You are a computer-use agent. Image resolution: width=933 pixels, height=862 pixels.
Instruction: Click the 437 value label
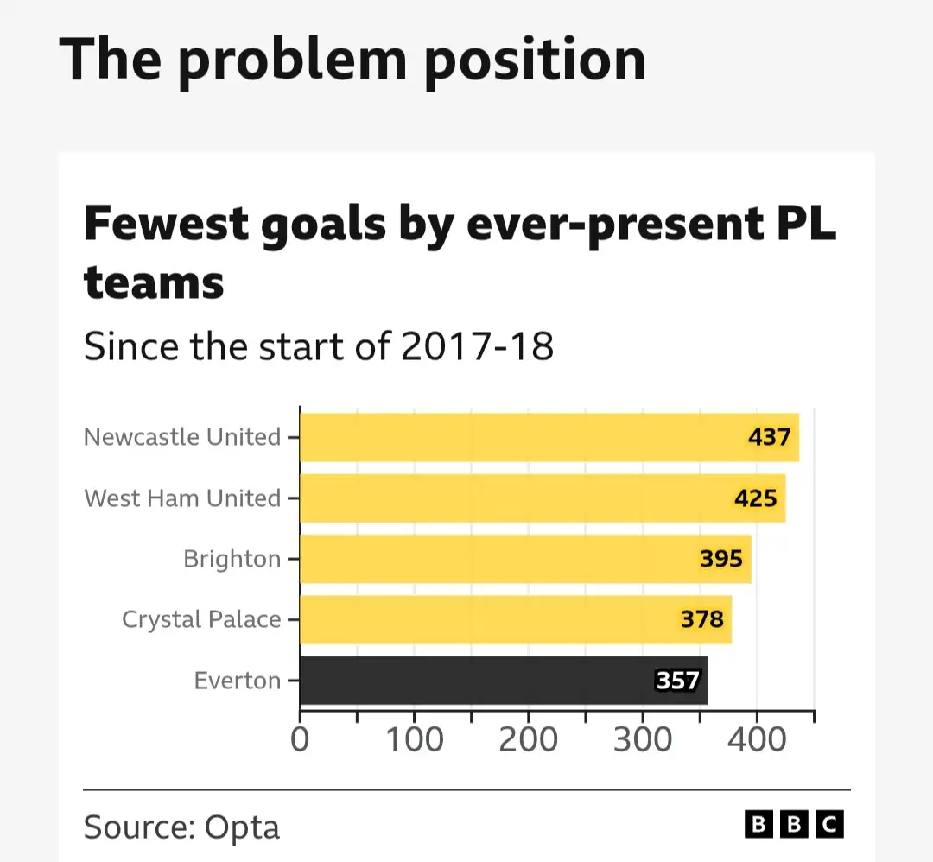point(769,437)
